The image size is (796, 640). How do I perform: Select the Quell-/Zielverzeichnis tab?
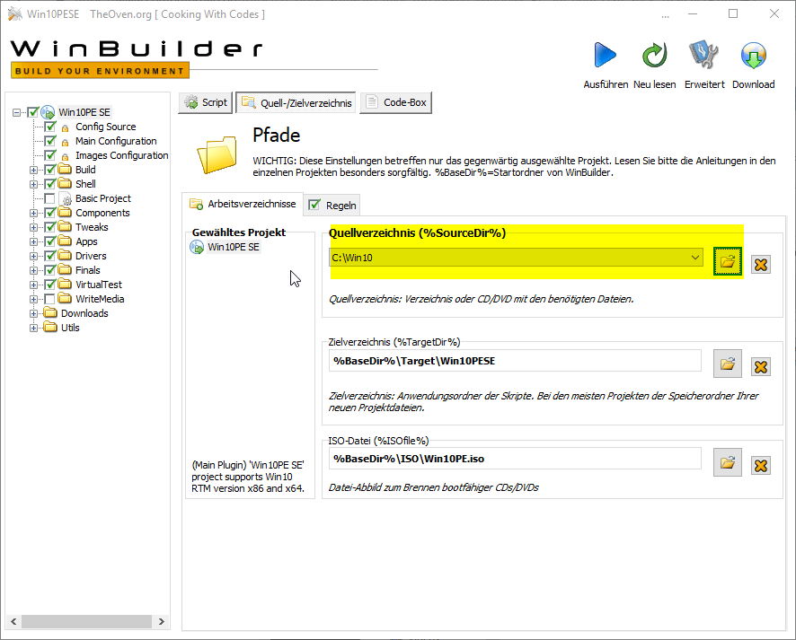pos(296,102)
